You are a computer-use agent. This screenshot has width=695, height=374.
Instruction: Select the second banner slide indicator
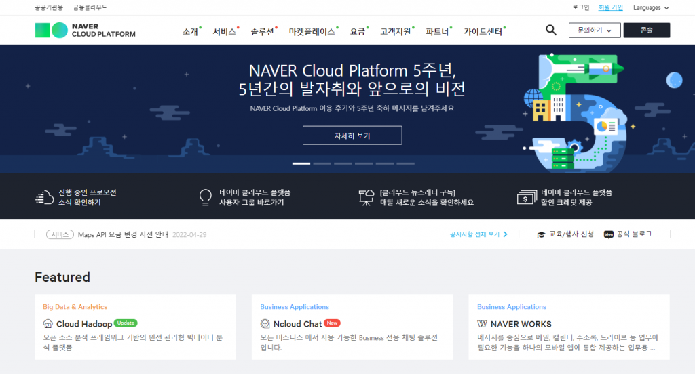(x=322, y=163)
